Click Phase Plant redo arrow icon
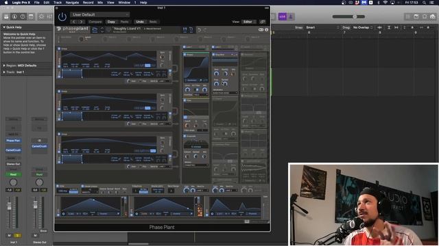Viewport: 439px width, 246px height. click(205, 29)
